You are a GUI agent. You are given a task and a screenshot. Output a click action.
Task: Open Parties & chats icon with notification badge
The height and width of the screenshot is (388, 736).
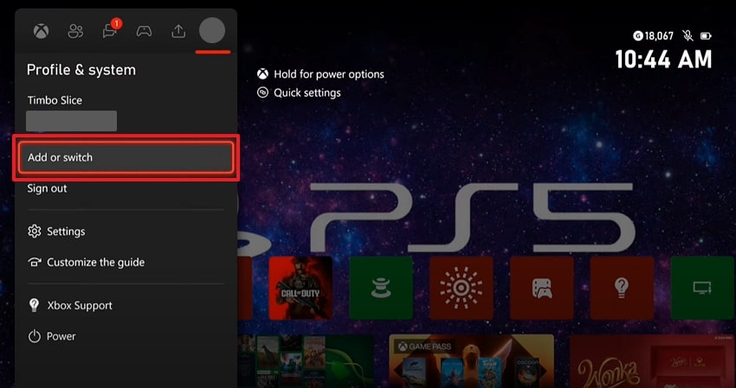pos(111,29)
